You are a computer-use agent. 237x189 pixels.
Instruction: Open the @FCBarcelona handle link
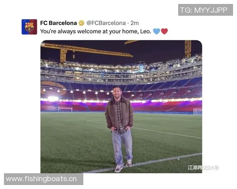coord(106,23)
